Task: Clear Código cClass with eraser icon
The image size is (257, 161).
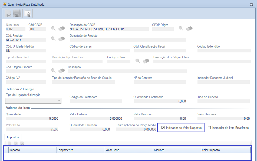Action: 146,61
